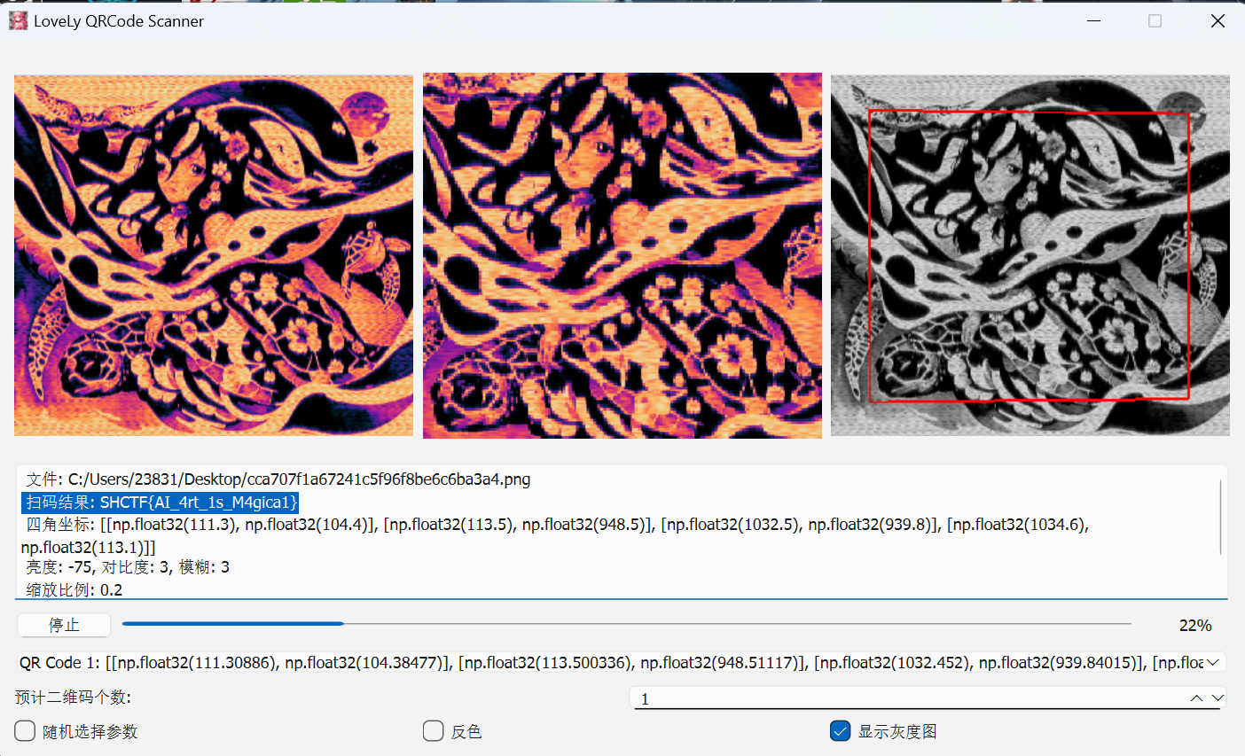Screen dimensions: 1245x756
Task: Uncheck the 显示灰度图 checkbox
Action: [841, 731]
